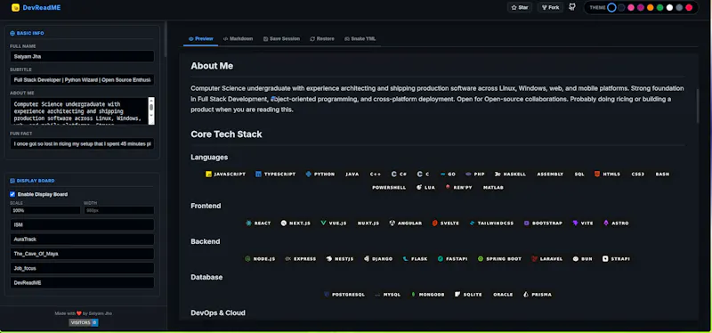
Task: Select the gray theme swatch
Action: click(679, 7)
